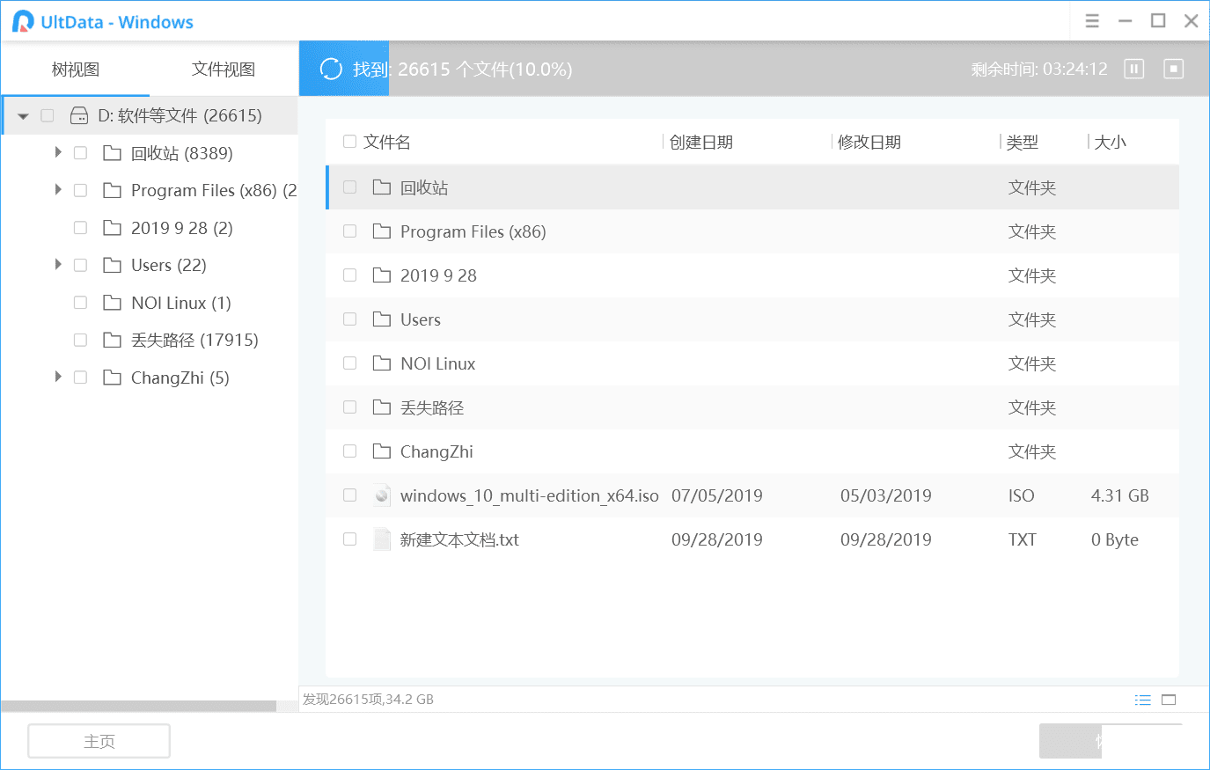Collapse the D: 软件等文件 tree node

(x=23, y=116)
